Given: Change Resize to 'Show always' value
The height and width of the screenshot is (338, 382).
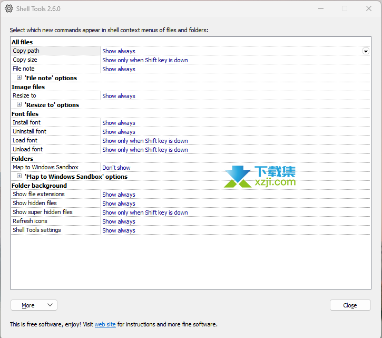Looking at the screenshot, I should coord(119,96).
